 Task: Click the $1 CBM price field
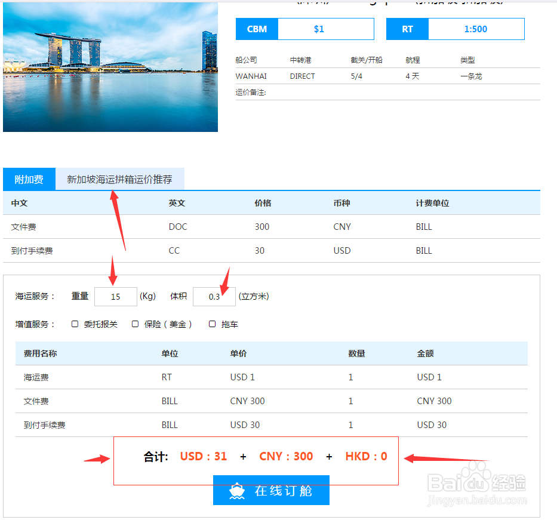coord(326,29)
